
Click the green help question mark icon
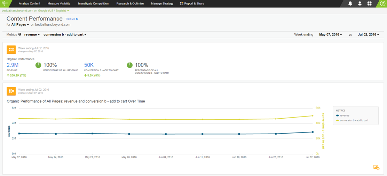382,4
